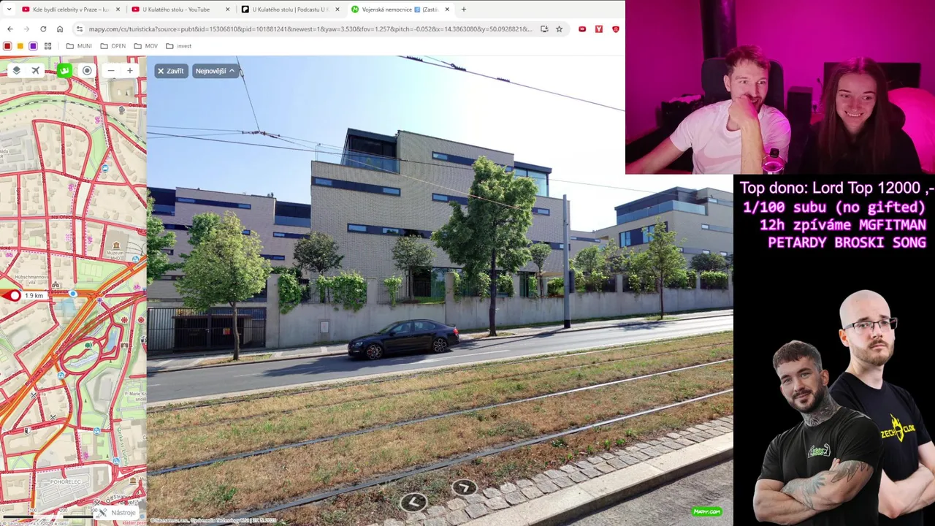The height and width of the screenshot is (526, 935).
Task: Open the invest bookmarks folder
Action: click(179, 46)
